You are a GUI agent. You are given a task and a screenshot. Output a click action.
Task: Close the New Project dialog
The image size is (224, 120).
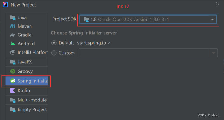[x=217, y=4]
